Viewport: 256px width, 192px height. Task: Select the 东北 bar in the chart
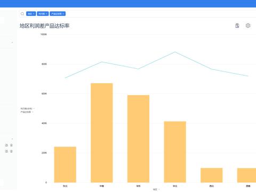[x=65, y=165]
